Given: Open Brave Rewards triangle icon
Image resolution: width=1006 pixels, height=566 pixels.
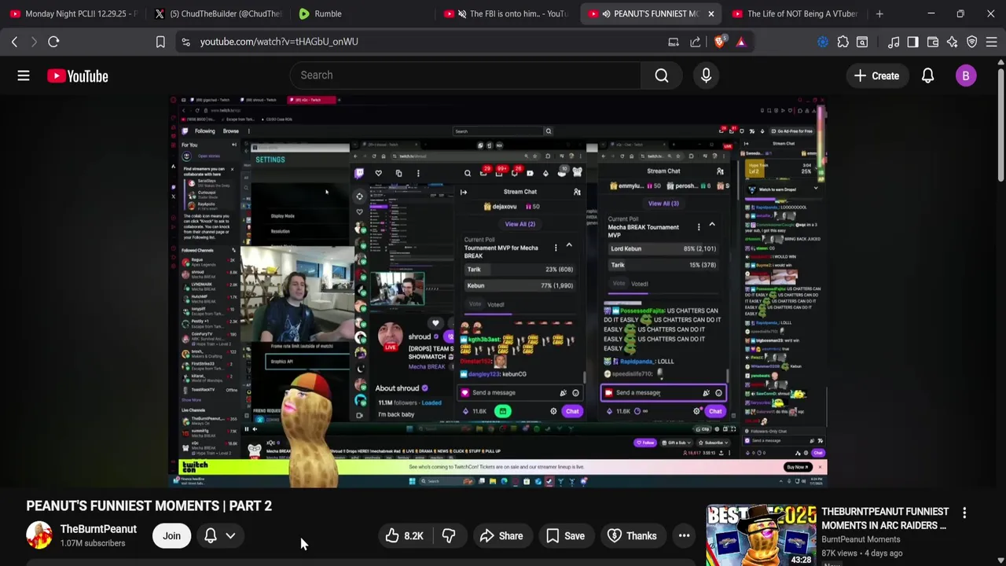Looking at the screenshot, I should pyautogui.click(x=741, y=42).
